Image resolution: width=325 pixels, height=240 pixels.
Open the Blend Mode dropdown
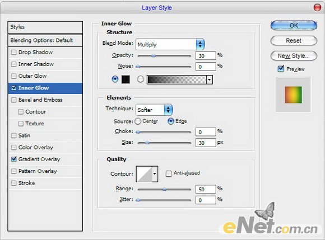coord(170,45)
